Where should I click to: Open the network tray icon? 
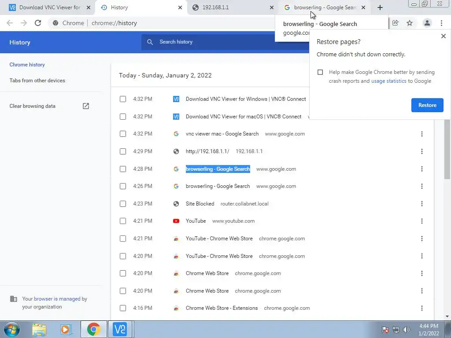[x=396, y=330]
